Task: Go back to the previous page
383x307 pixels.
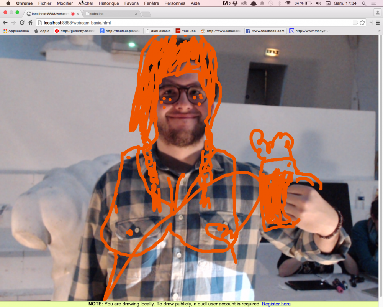Action: [5, 23]
